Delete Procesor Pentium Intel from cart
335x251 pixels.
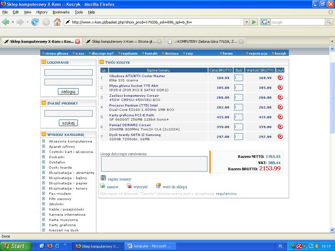280,107
